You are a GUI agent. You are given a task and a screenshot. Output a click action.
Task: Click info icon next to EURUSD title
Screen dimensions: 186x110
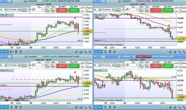(40, 1)
